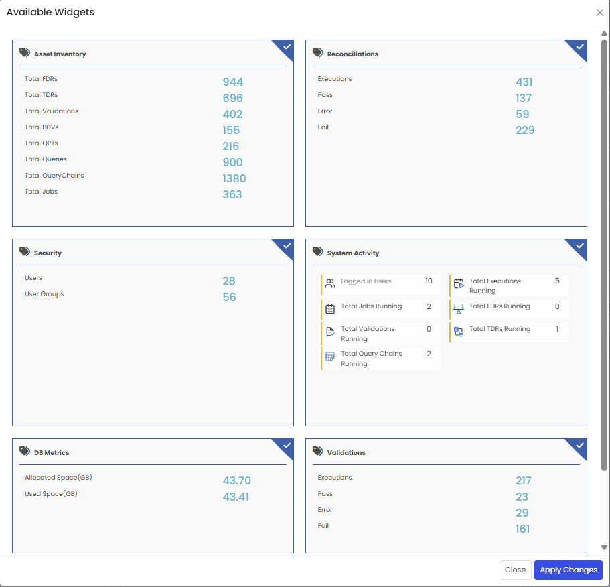The width and height of the screenshot is (610, 587).
Task: Click the Close button
Action: (x=515, y=570)
